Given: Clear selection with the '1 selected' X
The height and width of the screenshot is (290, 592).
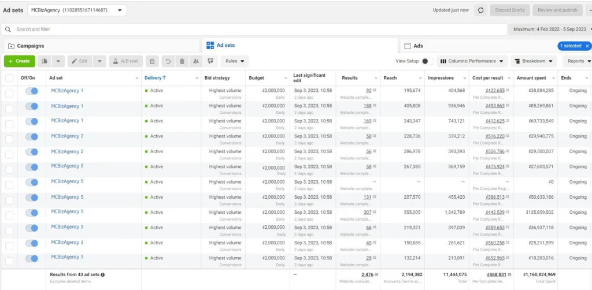Looking at the screenshot, I should click(x=587, y=46).
